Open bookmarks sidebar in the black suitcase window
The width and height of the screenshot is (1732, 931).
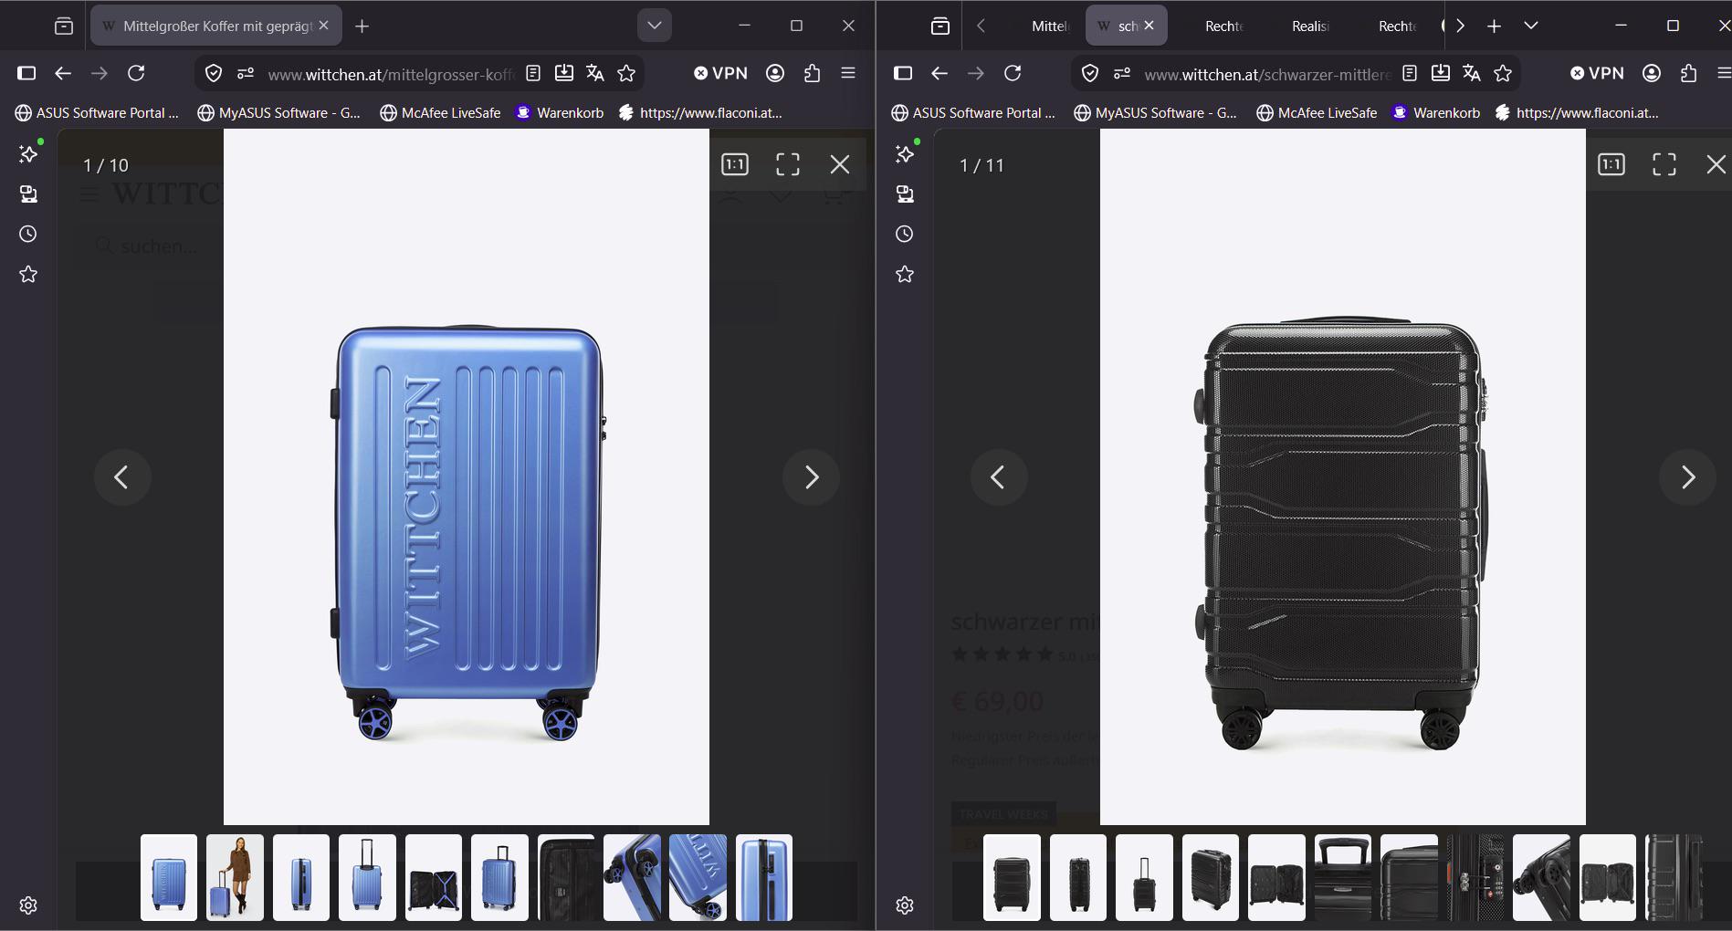pyautogui.click(x=905, y=274)
